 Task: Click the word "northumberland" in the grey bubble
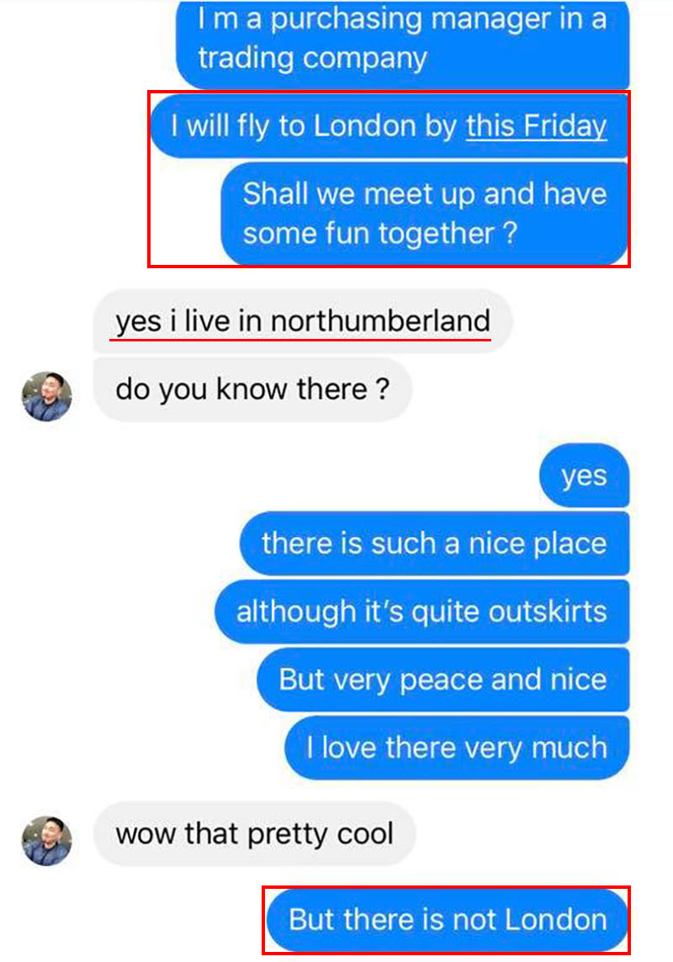[380, 321]
